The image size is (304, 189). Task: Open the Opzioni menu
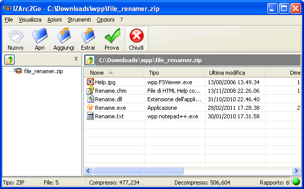106,20
